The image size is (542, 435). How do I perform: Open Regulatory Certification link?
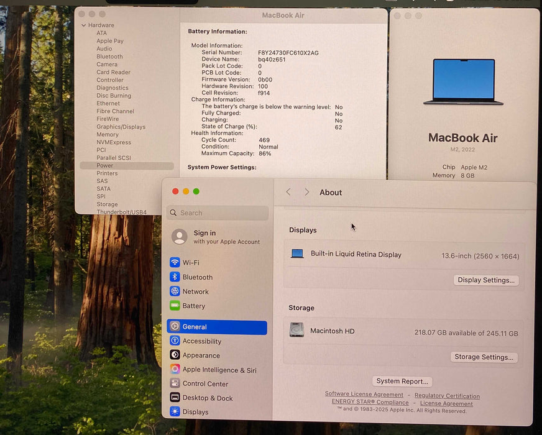447,396
